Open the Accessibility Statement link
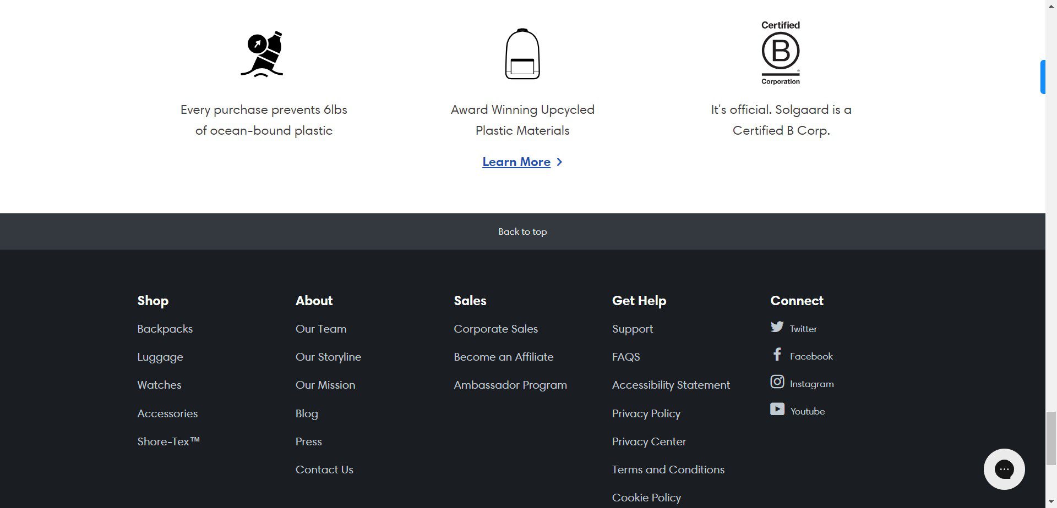Screen dimensions: 1057x508 click(x=671, y=385)
